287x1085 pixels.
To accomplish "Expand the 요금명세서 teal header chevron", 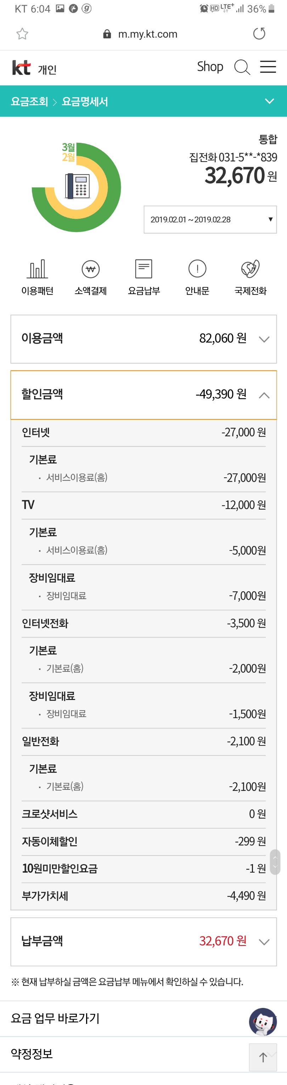I will coord(269,101).
